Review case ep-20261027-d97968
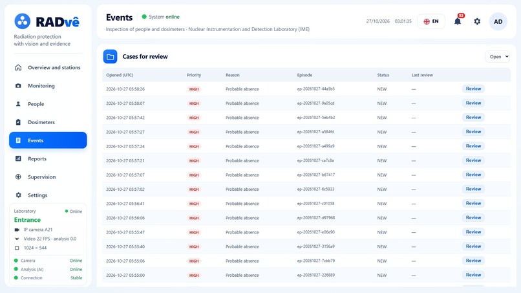521x293 pixels. tap(473, 217)
